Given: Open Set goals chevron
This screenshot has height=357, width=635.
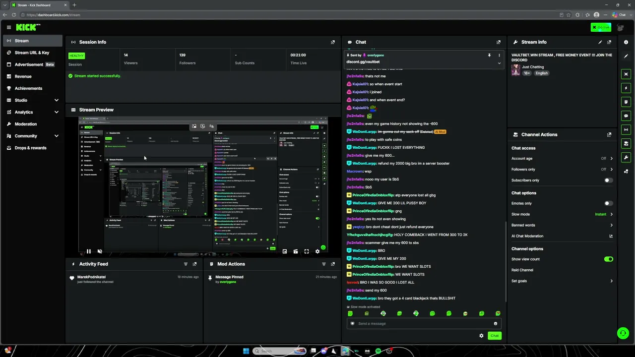Looking at the screenshot, I should 611,281.
